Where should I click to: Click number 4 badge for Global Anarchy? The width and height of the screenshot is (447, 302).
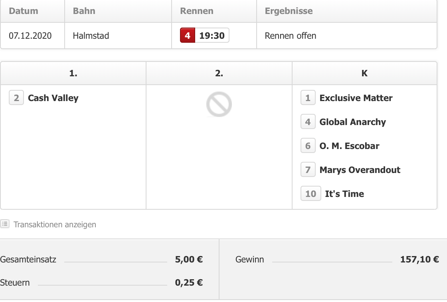click(308, 122)
